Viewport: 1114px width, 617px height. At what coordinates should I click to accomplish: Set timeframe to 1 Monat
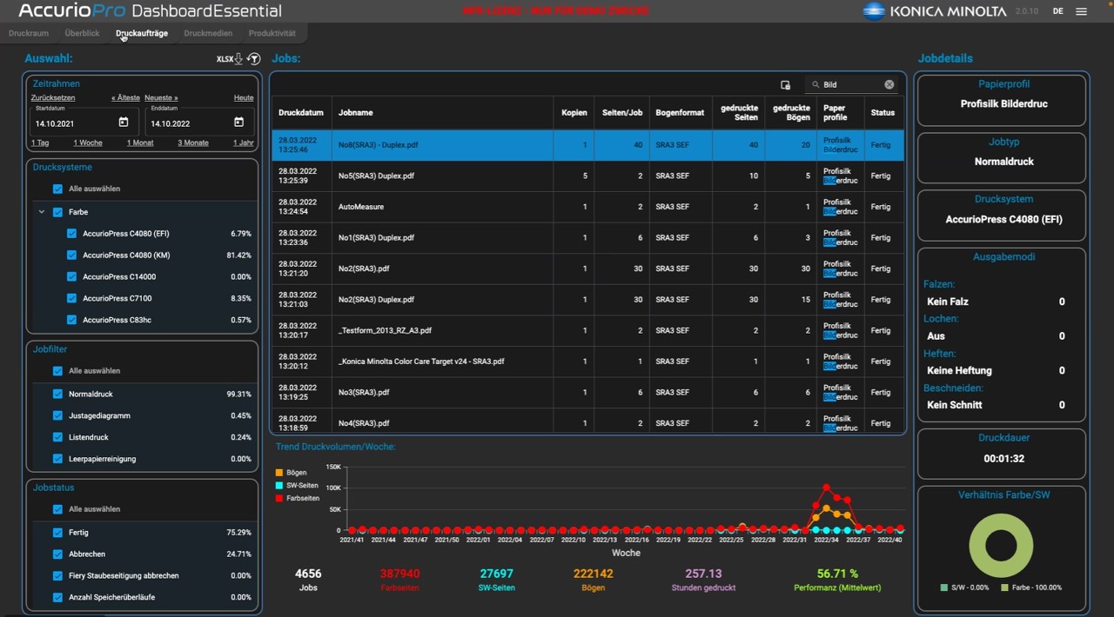pos(140,143)
